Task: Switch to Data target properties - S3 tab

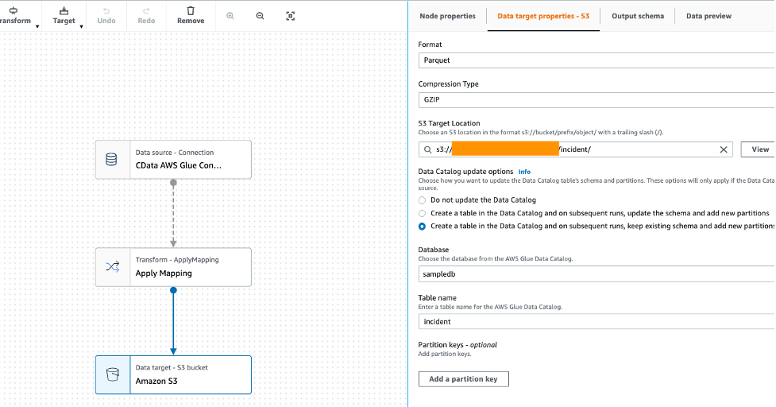Action: tap(543, 16)
